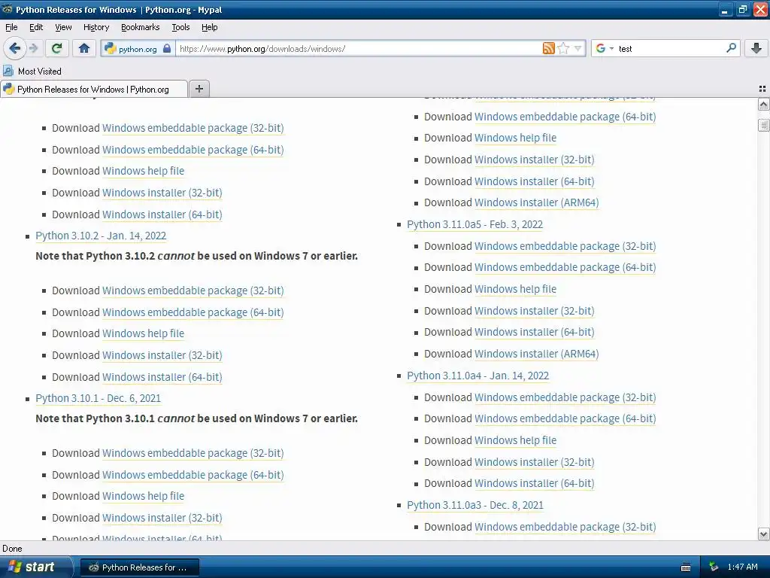The image size is (770, 578).
Task: Open the View menu
Action: coord(63,27)
